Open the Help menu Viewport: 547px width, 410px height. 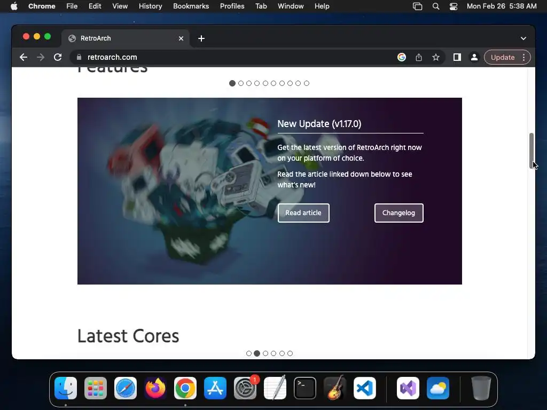pos(322,6)
